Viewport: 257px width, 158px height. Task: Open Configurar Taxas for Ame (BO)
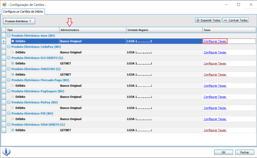[x=215, y=41]
